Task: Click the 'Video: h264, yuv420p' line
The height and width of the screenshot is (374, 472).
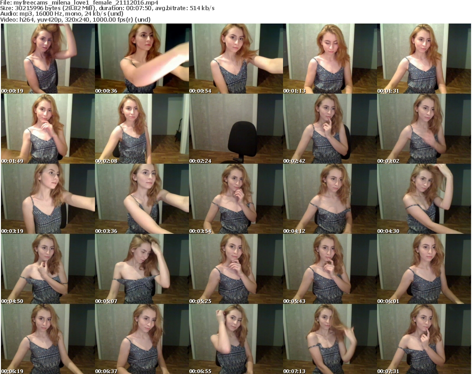Action: click(75, 19)
